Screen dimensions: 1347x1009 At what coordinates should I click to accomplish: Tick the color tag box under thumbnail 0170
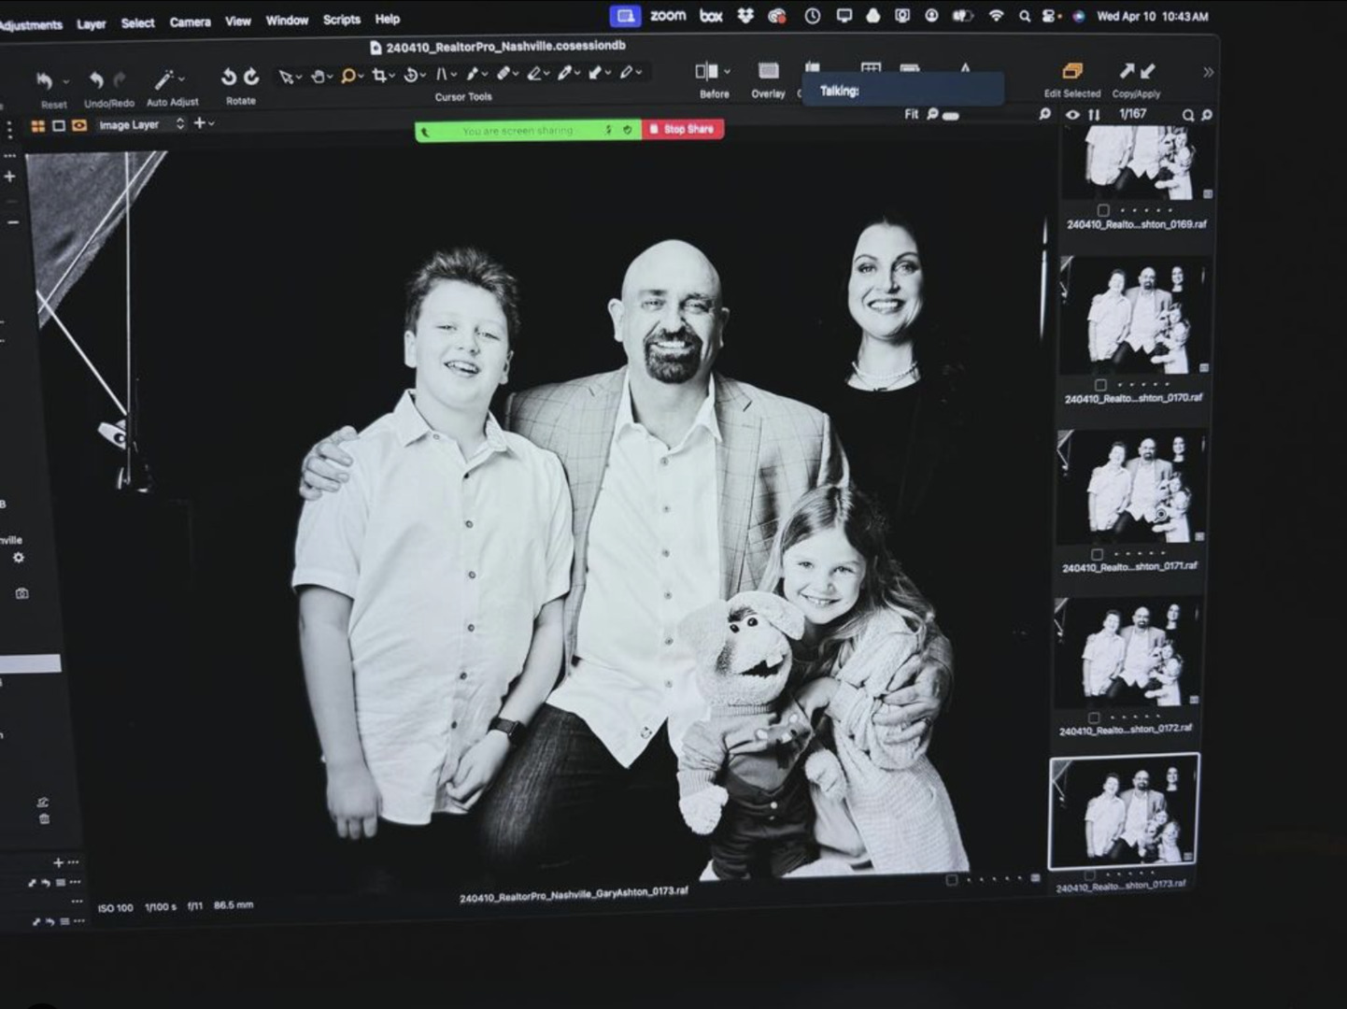(x=1100, y=385)
